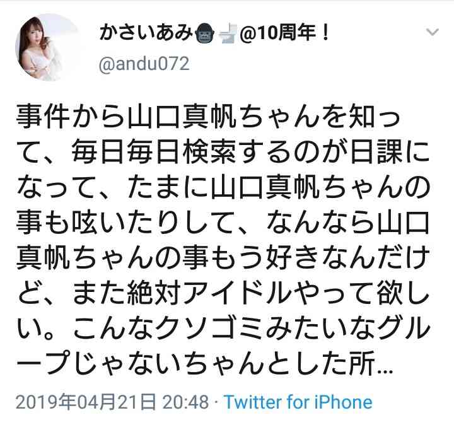Open the 2019年04月21日 date stamp
The height and width of the screenshot is (425, 454).
(86, 402)
